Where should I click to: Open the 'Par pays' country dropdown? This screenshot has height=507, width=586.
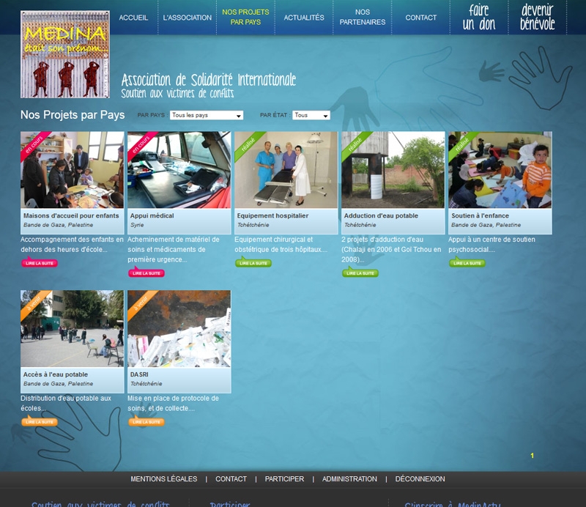point(206,116)
